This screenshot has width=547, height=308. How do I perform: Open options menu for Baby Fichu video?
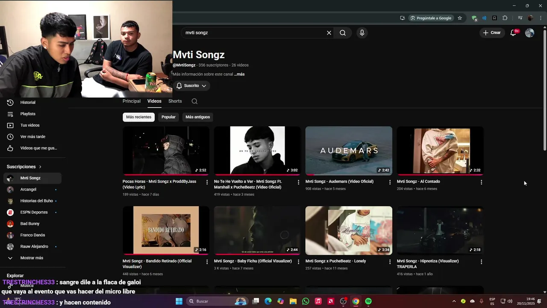coord(298,262)
